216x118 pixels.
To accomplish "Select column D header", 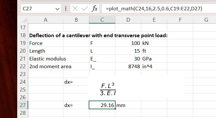I will coord(128,20).
